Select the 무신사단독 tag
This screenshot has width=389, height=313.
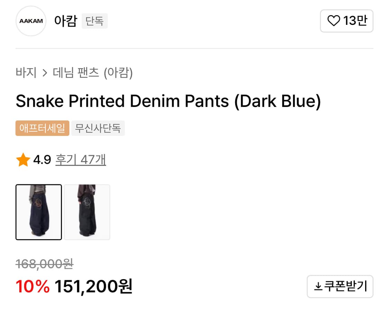click(x=98, y=128)
